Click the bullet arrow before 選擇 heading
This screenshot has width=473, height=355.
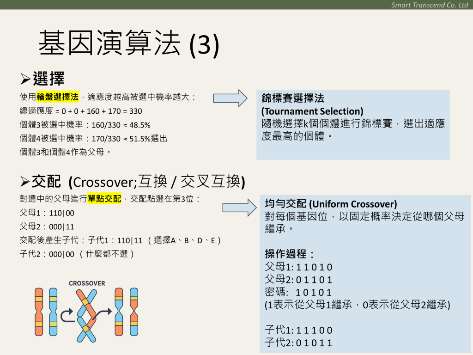[x=25, y=79]
